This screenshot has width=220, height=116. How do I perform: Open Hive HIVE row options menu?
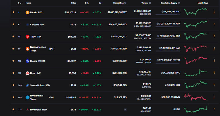[214, 73]
